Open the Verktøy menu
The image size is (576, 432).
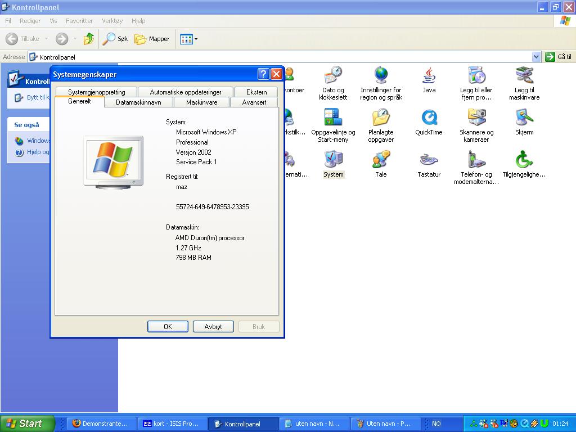(x=112, y=21)
